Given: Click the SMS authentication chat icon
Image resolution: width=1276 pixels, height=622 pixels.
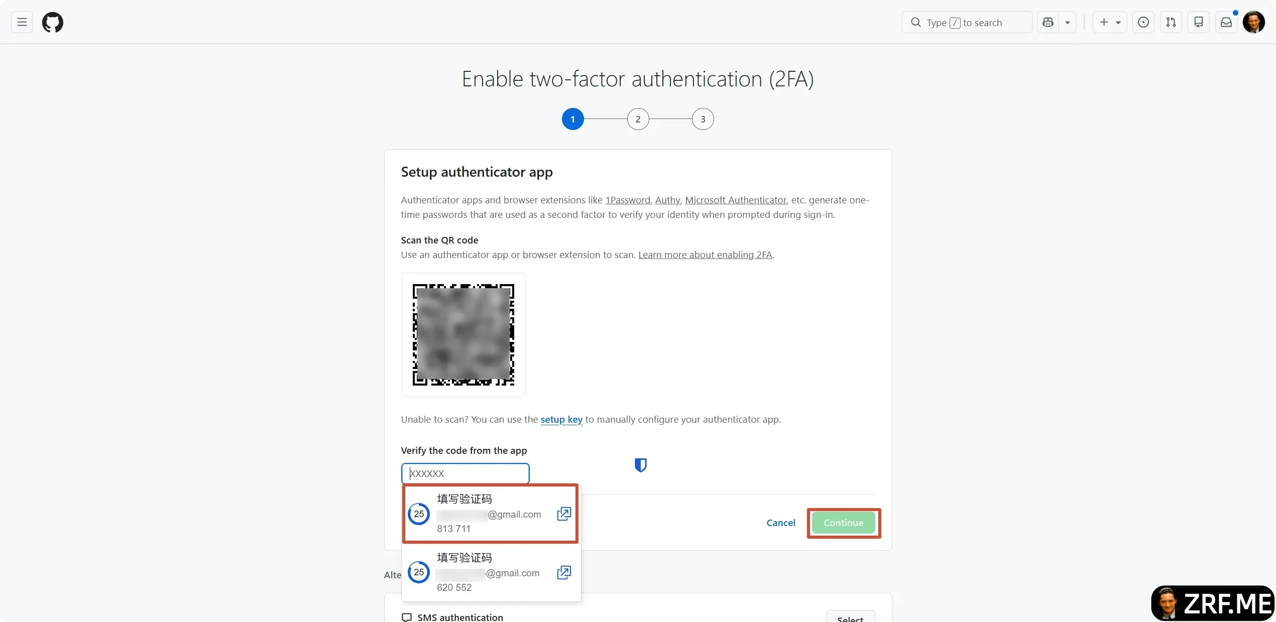Looking at the screenshot, I should click(407, 617).
